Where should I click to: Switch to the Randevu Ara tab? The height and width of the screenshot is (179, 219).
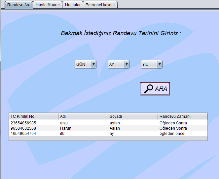tap(19, 5)
